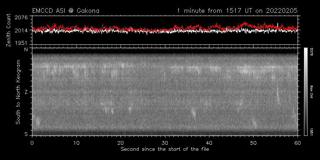
Task: Click the '2076' zenith count axis value
Action: pos(21,17)
